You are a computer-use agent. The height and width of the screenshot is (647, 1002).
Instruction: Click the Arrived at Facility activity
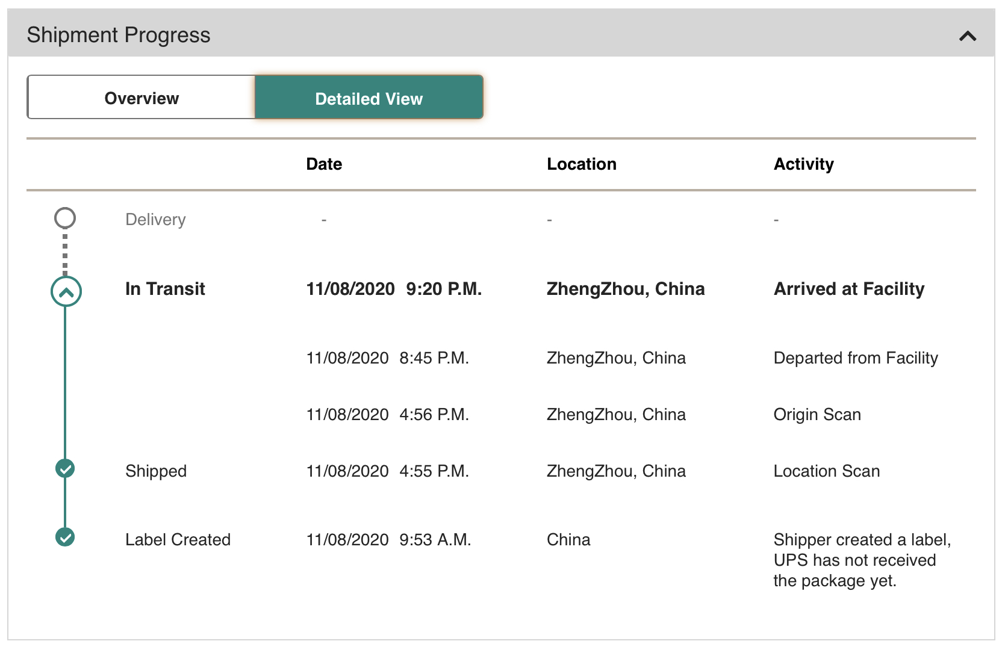point(848,289)
